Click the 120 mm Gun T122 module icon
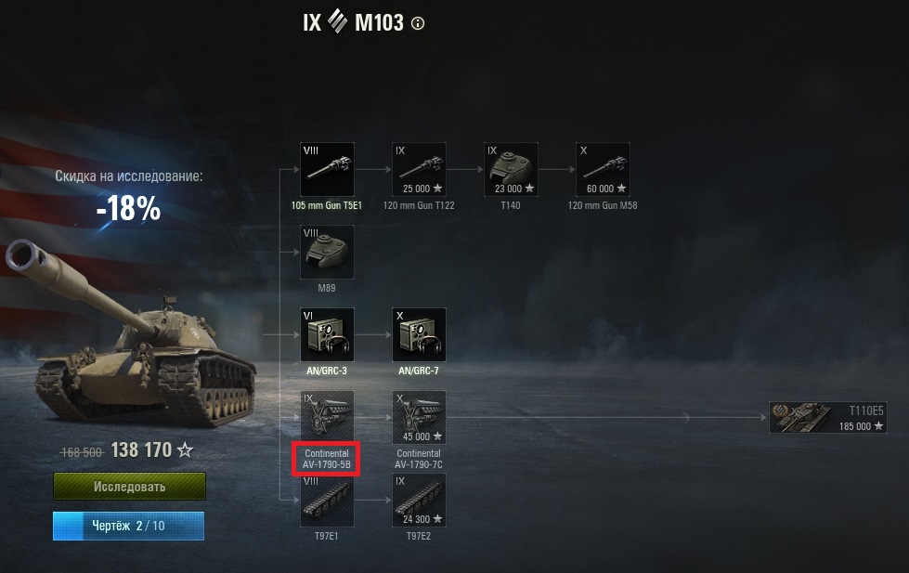This screenshot has height=573, width=909. tap(419, 169)
